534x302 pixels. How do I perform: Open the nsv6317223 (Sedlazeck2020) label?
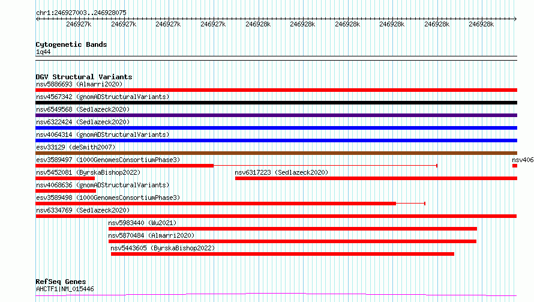281,172
